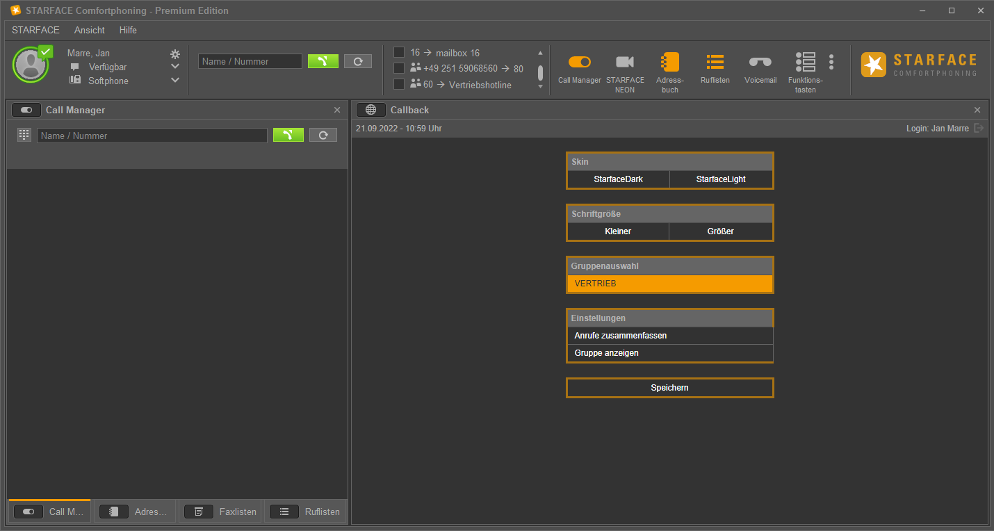Select VERTRIEB in Gruppenauswahl
This screenshot has width=994, height=531.
pyautogui.click(x=669, y=284)
